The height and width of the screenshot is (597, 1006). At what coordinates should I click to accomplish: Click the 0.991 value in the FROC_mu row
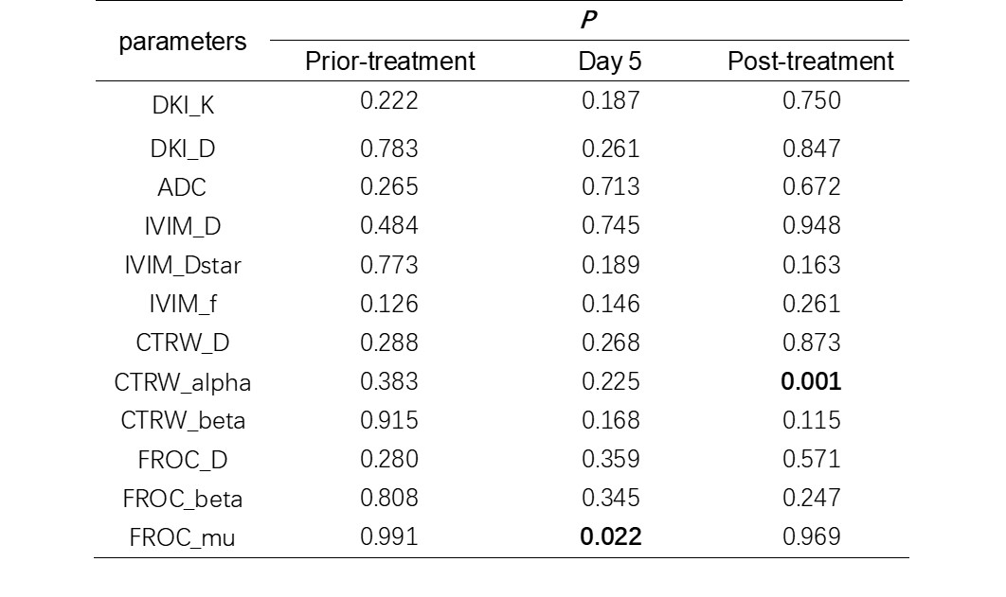[388, 536]
